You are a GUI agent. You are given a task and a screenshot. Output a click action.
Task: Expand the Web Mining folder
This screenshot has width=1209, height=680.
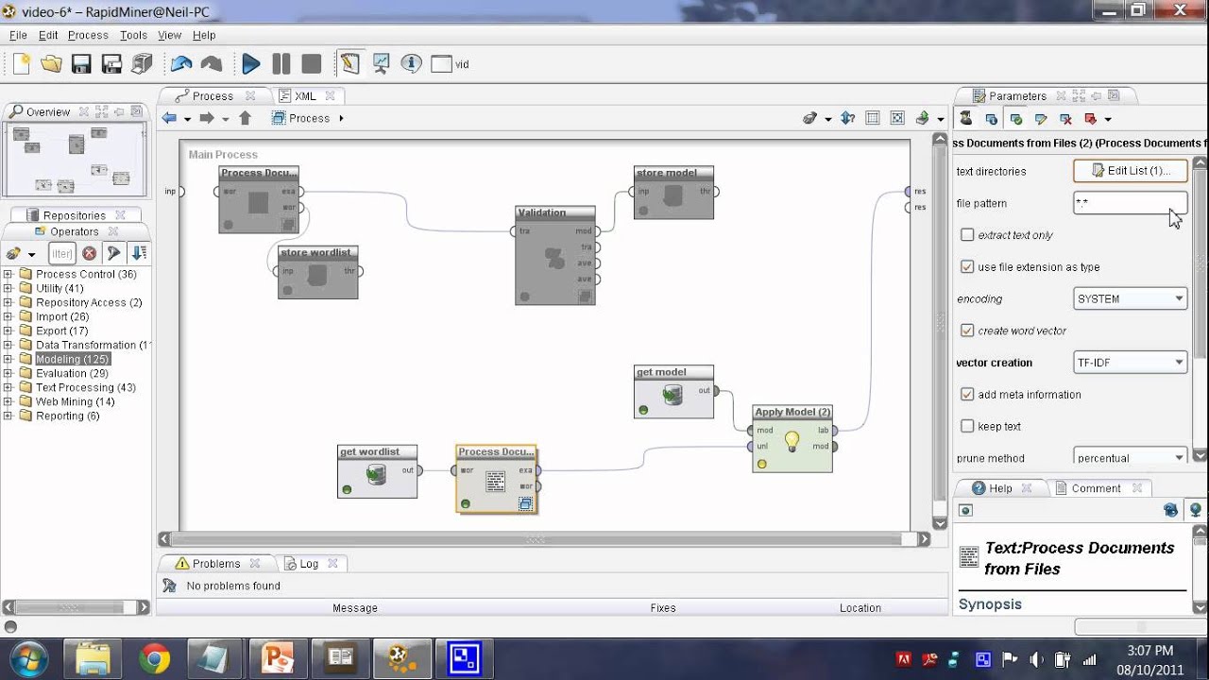(x=9, y=401)
